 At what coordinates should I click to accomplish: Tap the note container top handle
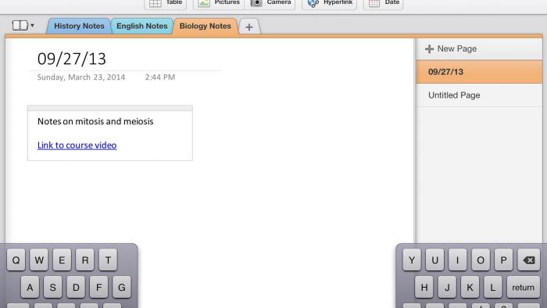point(110,108)
